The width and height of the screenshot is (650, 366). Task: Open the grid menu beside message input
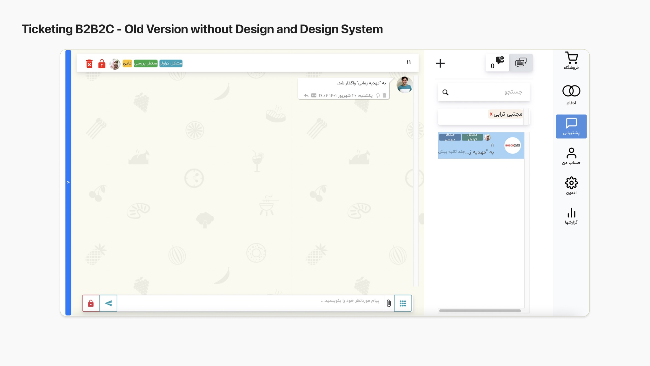(403, 303)
